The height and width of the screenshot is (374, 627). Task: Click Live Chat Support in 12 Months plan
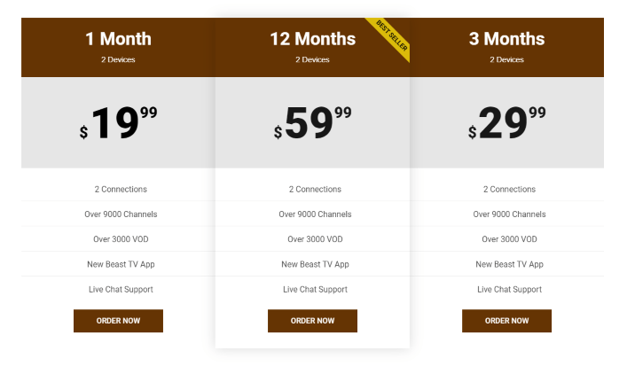click(315, 289)
